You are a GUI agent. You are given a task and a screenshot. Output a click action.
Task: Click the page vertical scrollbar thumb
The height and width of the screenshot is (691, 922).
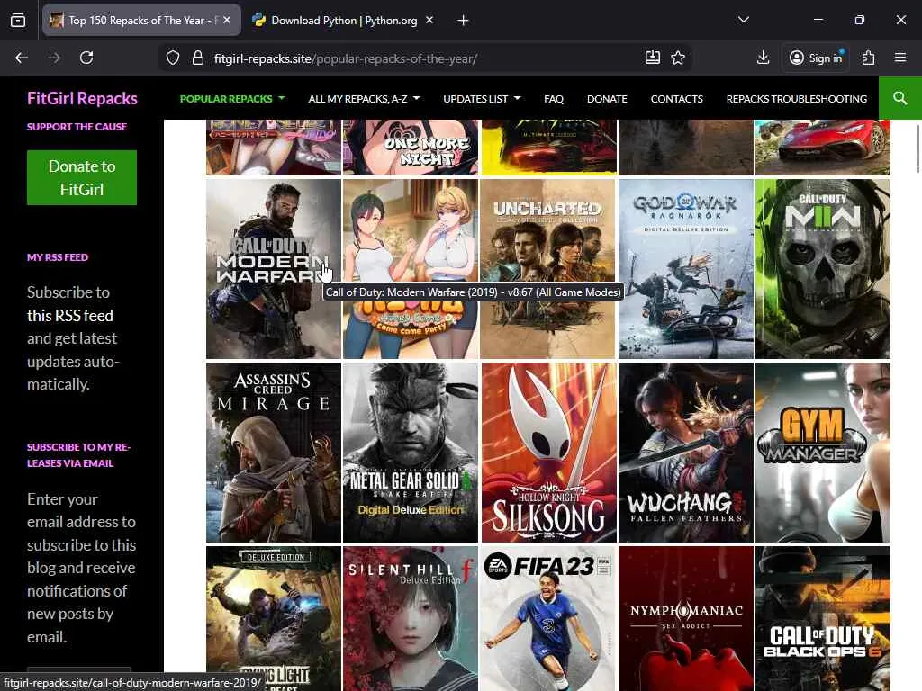pos(917,148)
